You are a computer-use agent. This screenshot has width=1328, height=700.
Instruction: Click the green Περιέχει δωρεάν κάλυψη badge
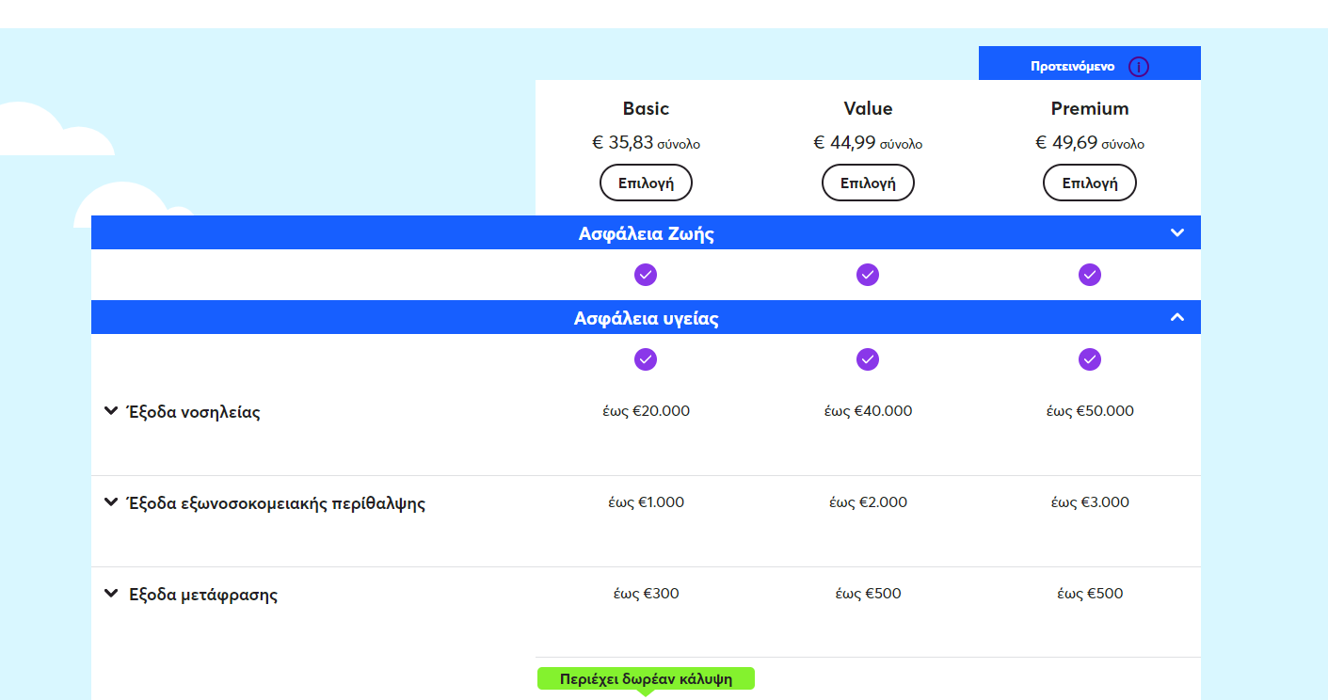pos(646,678)
